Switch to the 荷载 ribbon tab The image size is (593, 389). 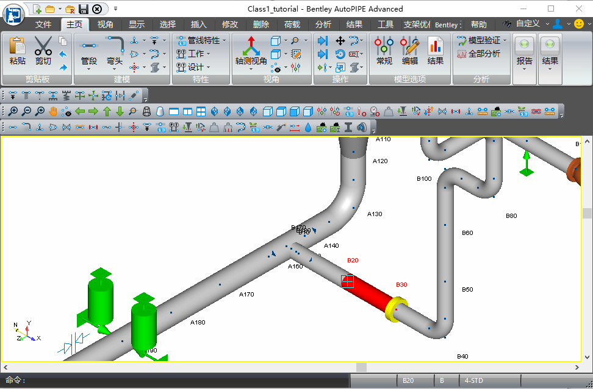292,24
